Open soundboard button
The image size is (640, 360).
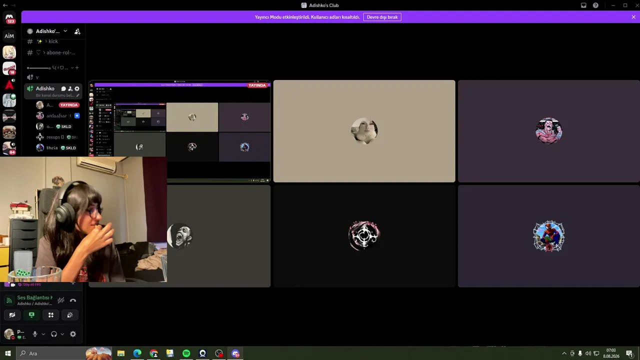(x=70, y=315)
